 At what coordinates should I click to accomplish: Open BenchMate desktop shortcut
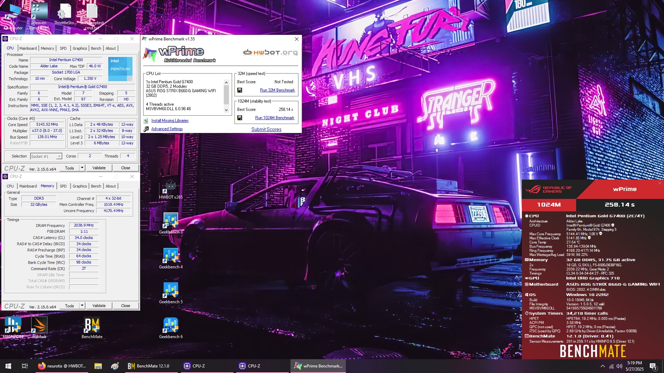click(92, 328)
